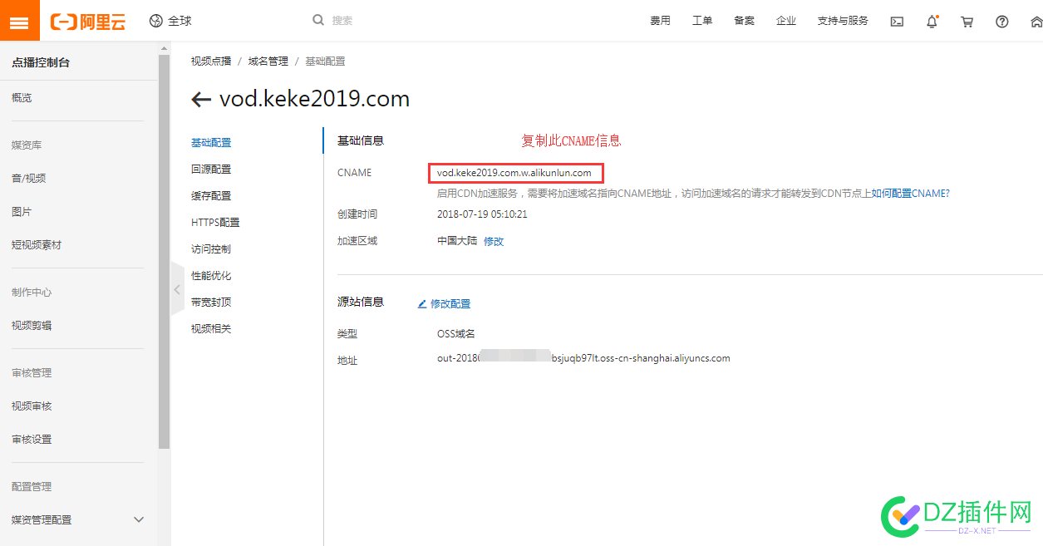Switch to the 性能优化 tab
The width and height of the screenshot is (1043, 546).
(x=211, y=276)
